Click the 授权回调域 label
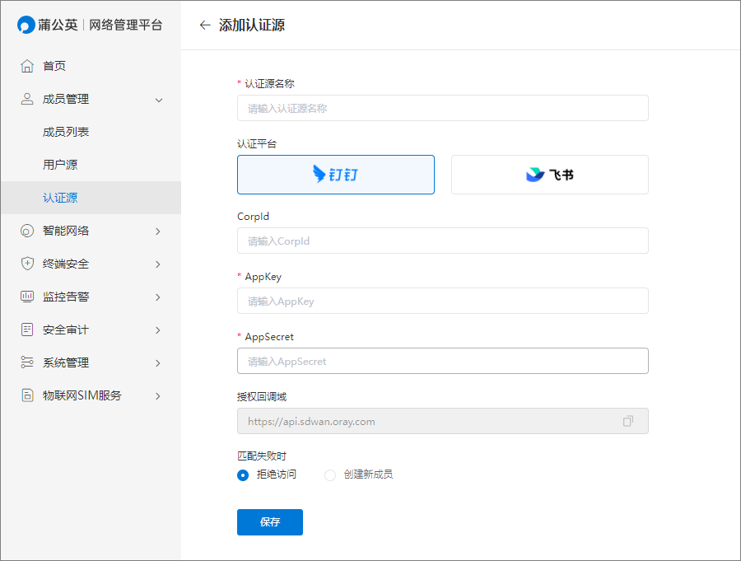 [262, 396]
